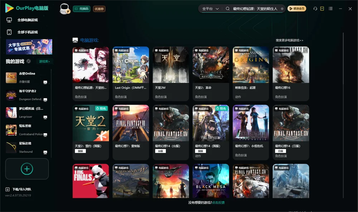Open 梦幻模拟战 Langrisser in my games
This screenshot has height=212, width=358.
27,112
